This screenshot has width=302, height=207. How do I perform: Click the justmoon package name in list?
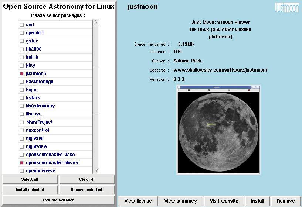36,73
